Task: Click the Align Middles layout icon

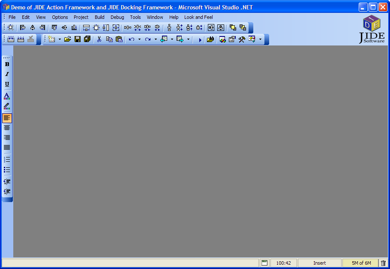Action: pyautogui.click(x=64, y=27)
